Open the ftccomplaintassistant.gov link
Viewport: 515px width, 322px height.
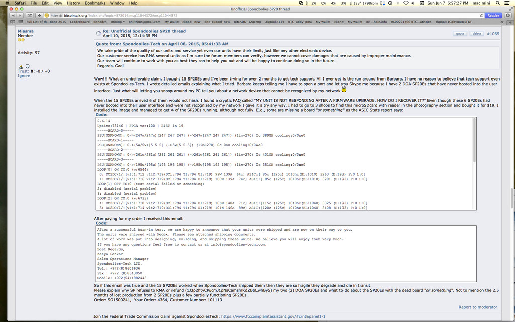pos(273,317)
